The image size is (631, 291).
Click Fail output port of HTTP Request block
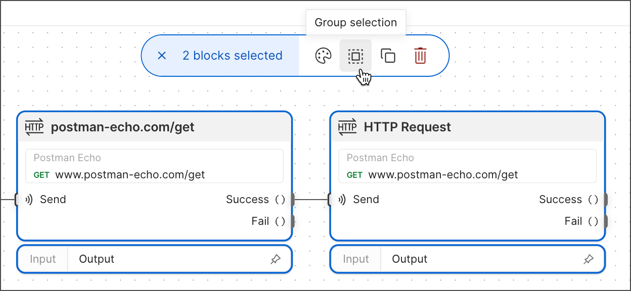[x=605, y=221]
